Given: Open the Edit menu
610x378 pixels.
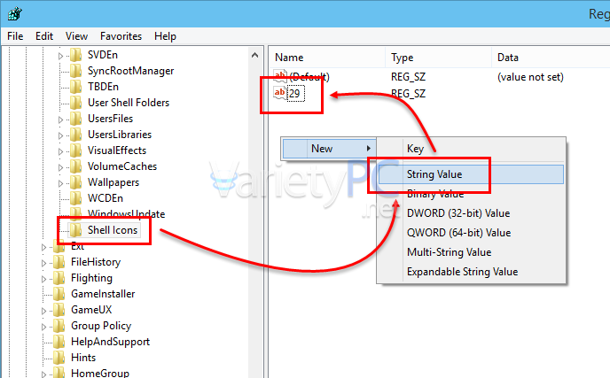Looking at the screenshot, I should [44, 36].
